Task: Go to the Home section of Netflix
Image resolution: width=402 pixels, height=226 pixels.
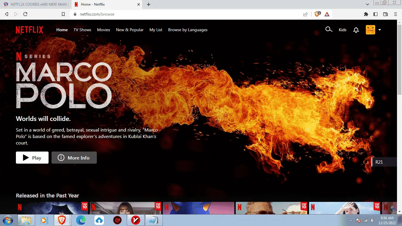Action: (x=62, y=30)
